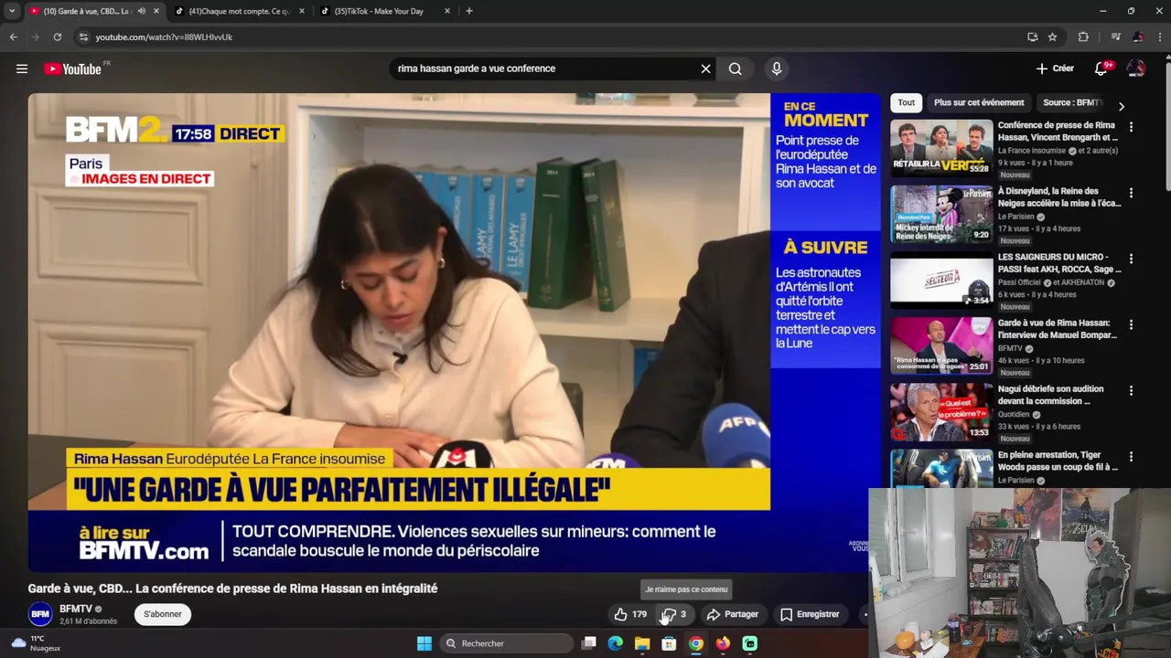Go back with the browser back arrow
Image resolution: width=1171 pixels, height=658 pixels.
[x=13, y=37]
